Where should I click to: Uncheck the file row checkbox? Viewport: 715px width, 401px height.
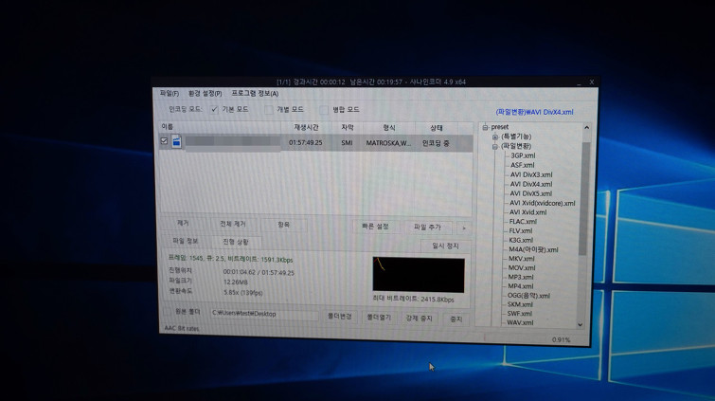click(165, 142)
